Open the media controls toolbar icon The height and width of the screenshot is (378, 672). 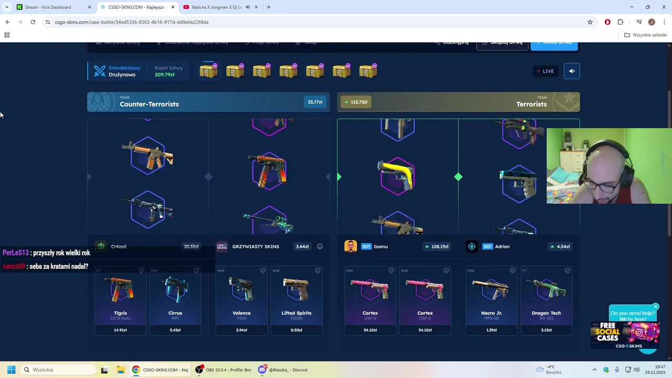[639, 22]
